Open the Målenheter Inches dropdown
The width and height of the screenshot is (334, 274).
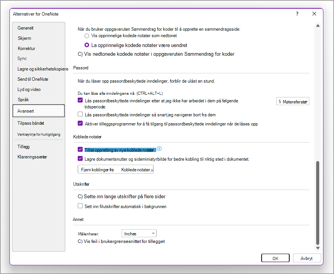tap(139, 233)
